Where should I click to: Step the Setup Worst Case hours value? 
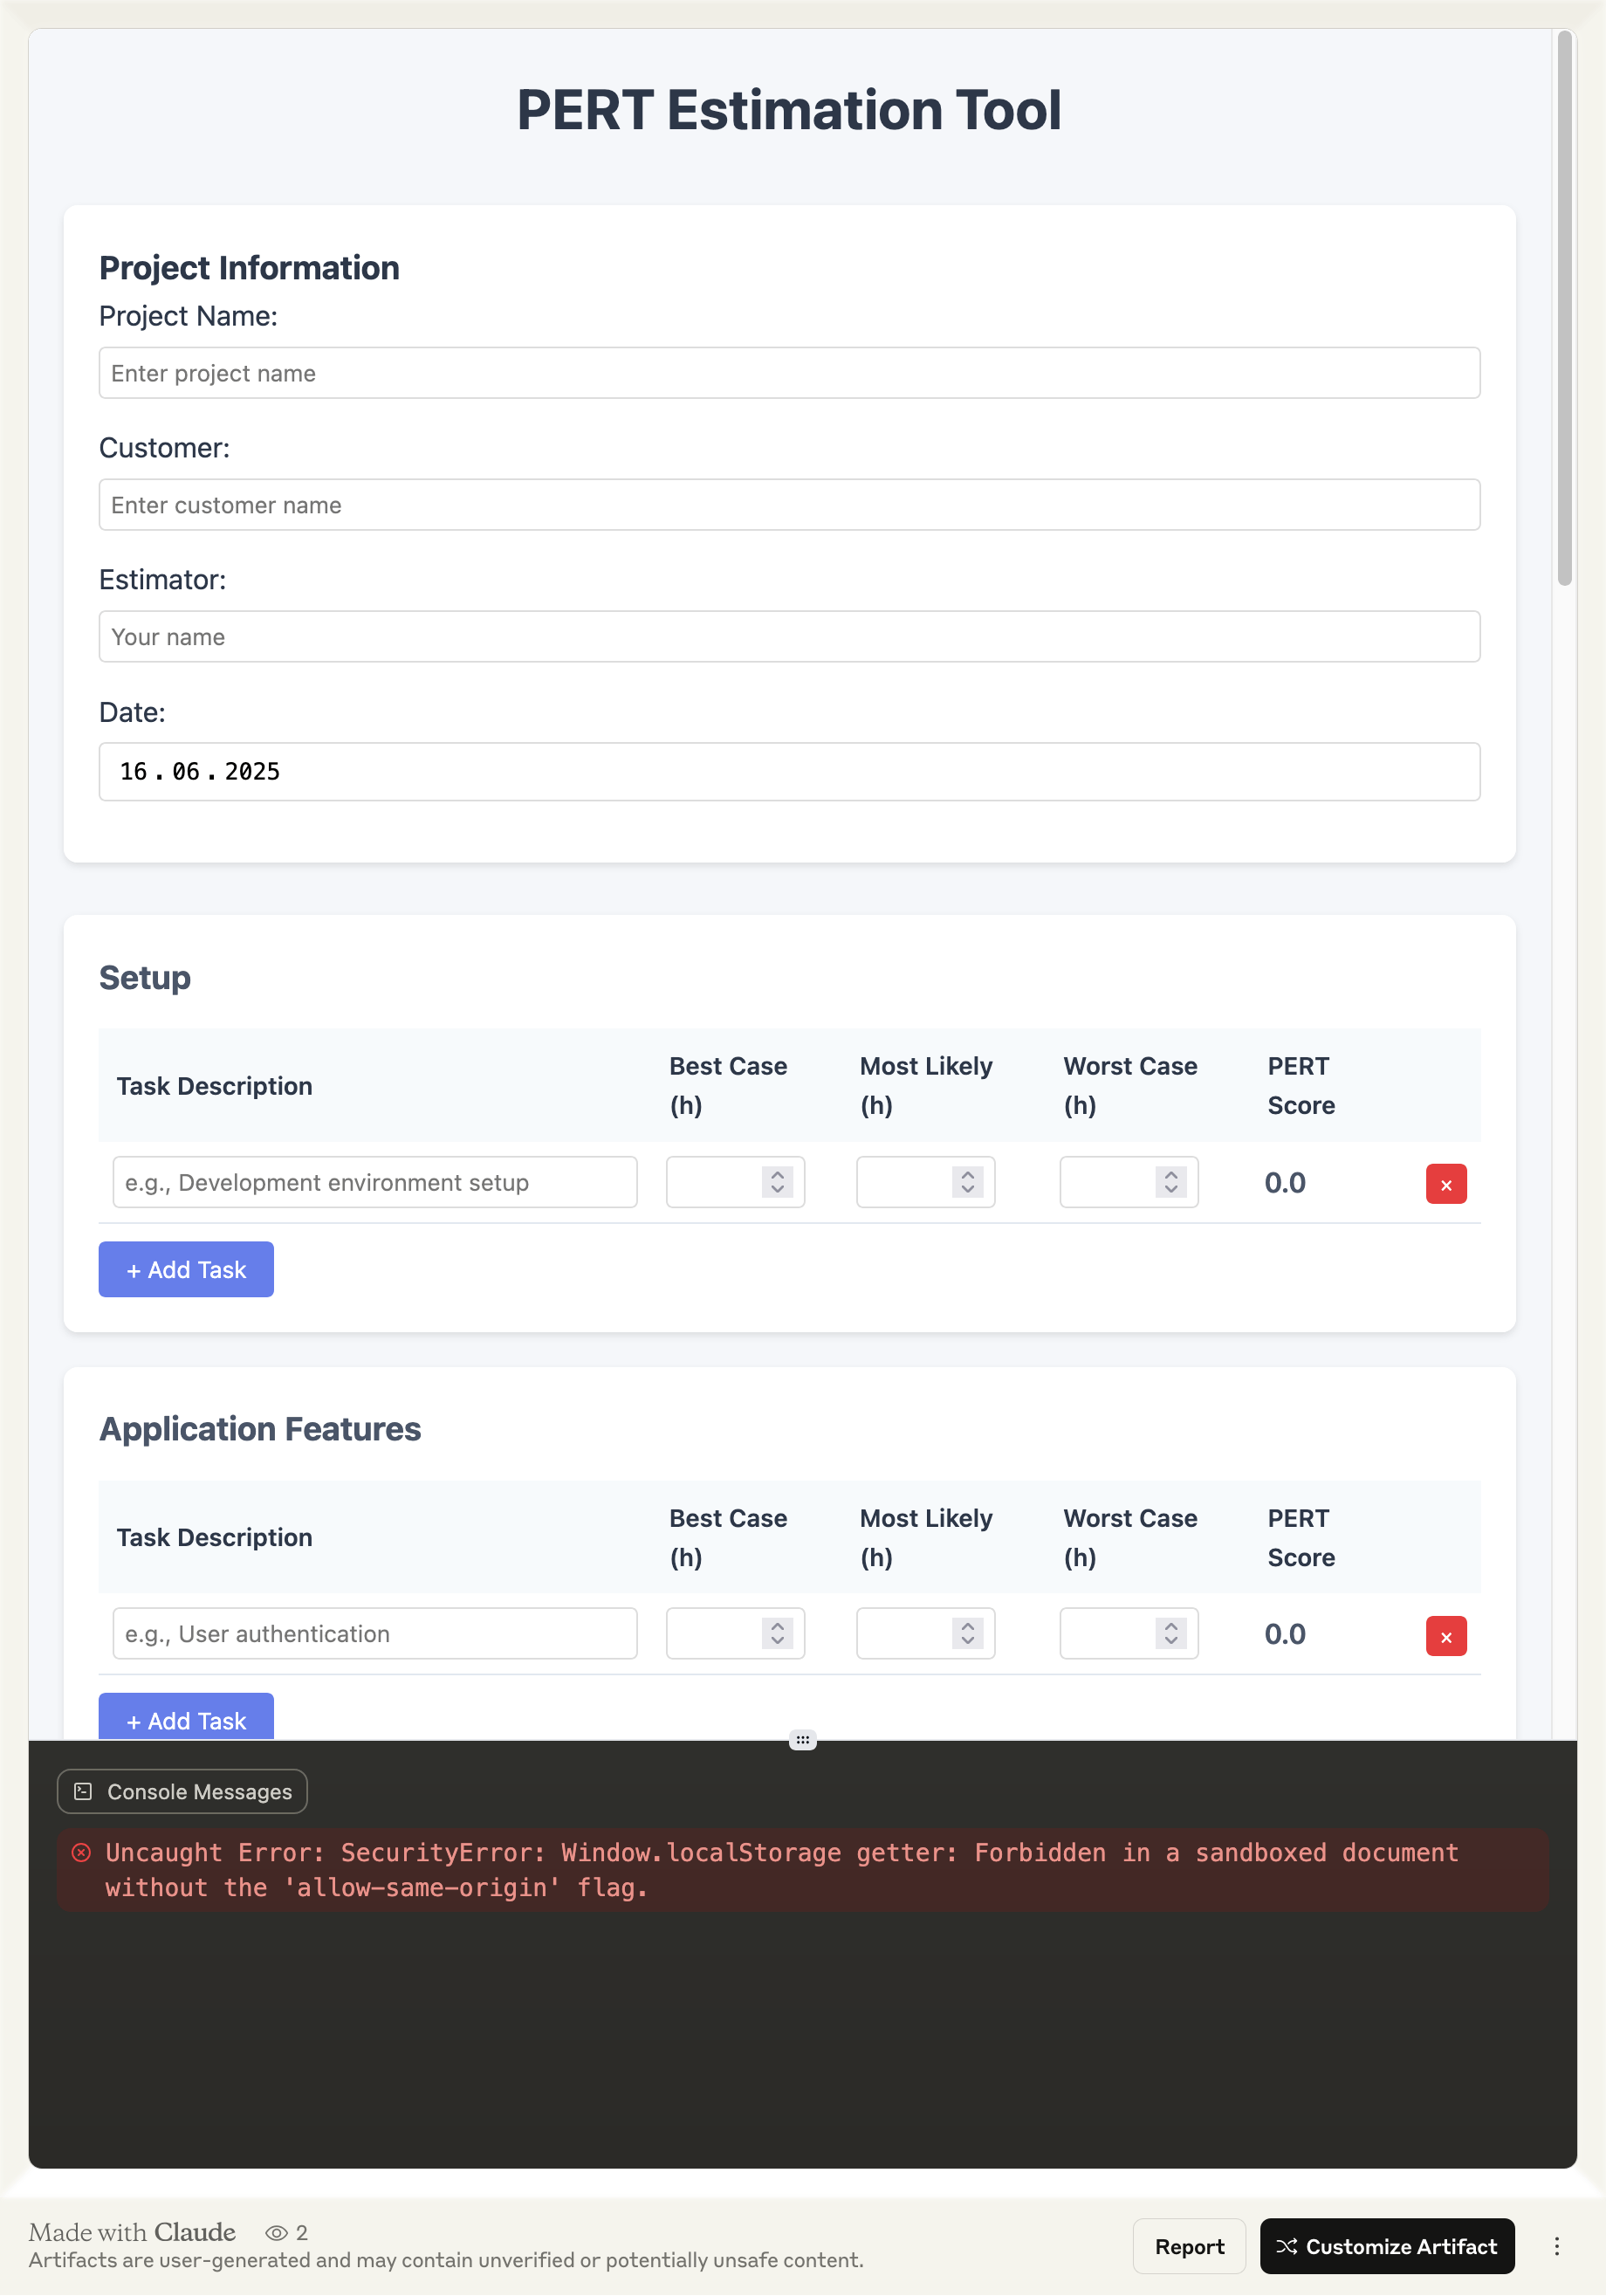(1170, 1182)
